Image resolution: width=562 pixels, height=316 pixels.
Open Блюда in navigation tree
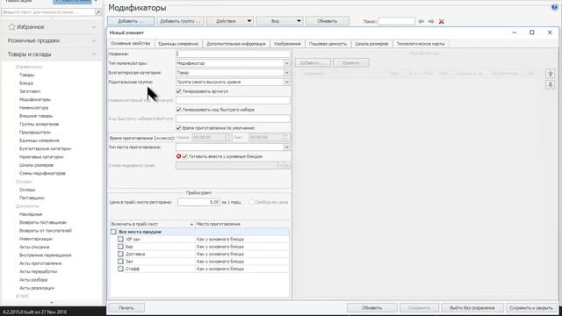tap(26, 83)
